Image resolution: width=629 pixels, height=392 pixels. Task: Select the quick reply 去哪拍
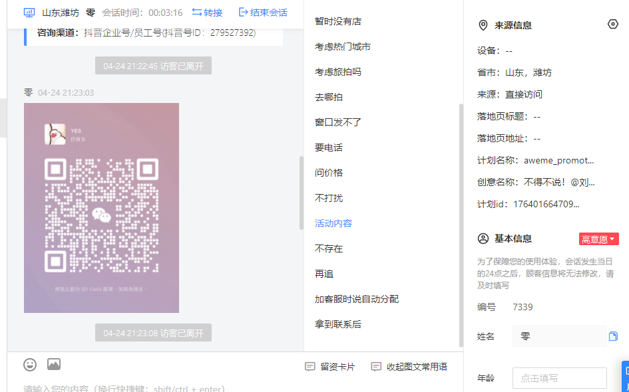click(329, 97)
